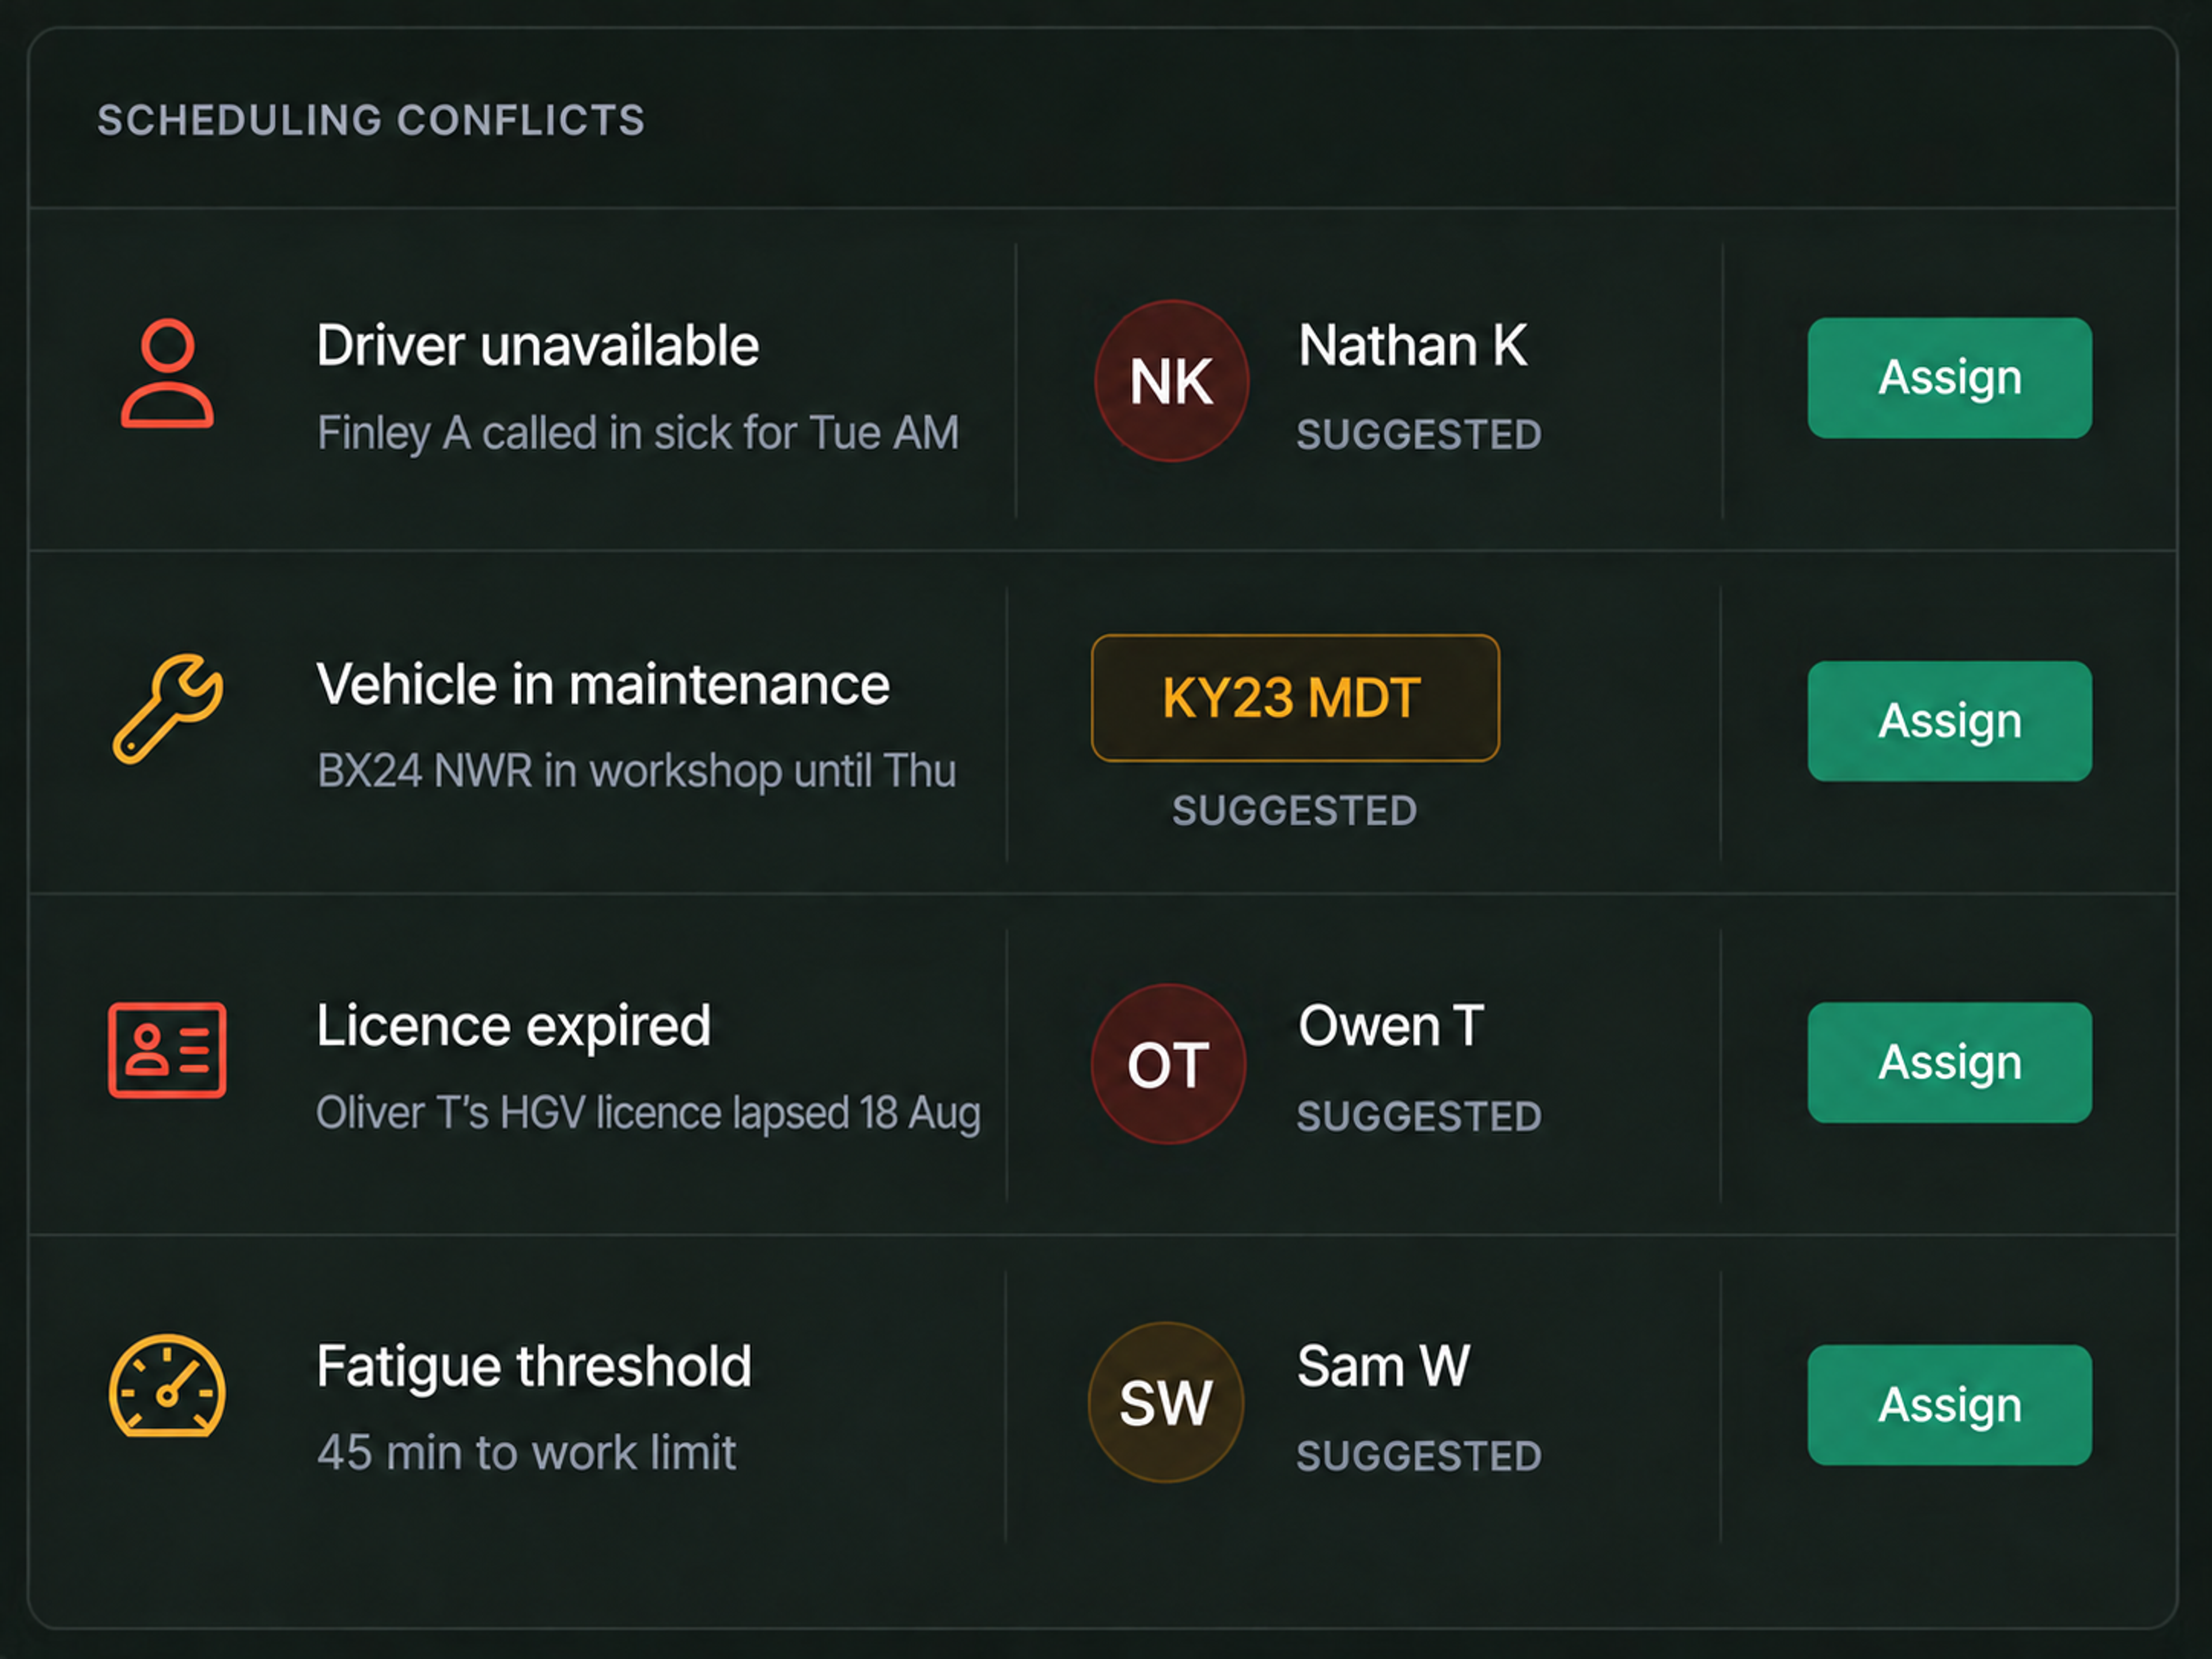This screenshot has height=1659, width=2212.
Task: Open the Driver unavailable conflict title
Action: pyautogui.click(x=538, y=346)
